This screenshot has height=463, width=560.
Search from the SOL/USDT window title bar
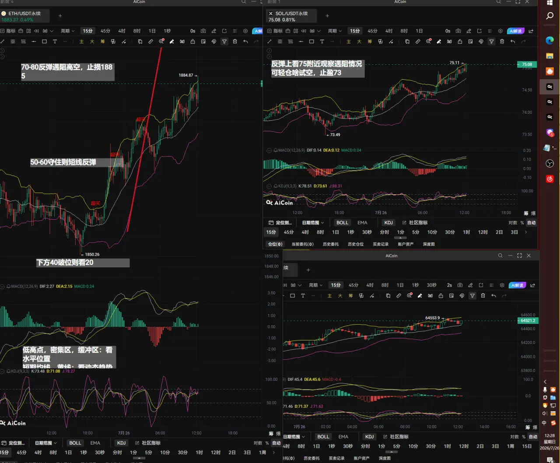tap(498, 2)
